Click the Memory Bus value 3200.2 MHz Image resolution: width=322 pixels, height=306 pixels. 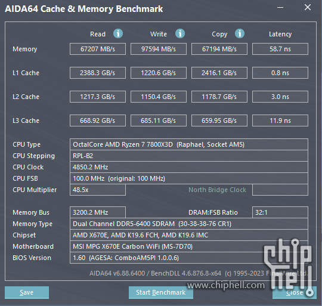click(98, 212)
